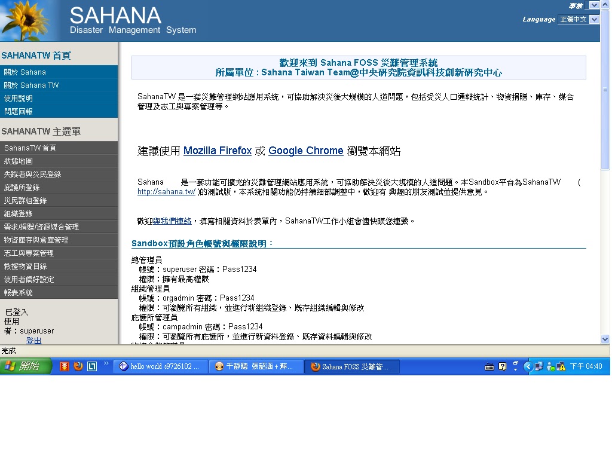Open 報表系統 module
This screenshot has height=459, width=612.
coord(59,293)
